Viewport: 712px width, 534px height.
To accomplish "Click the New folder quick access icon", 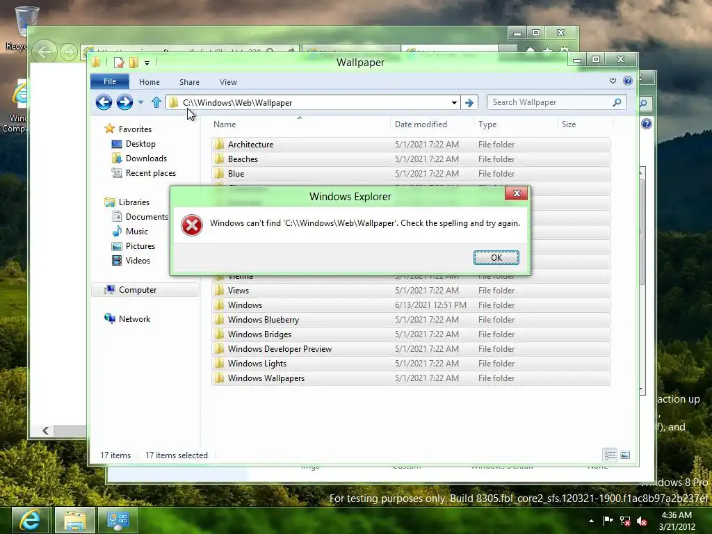I will coord(133,63).
